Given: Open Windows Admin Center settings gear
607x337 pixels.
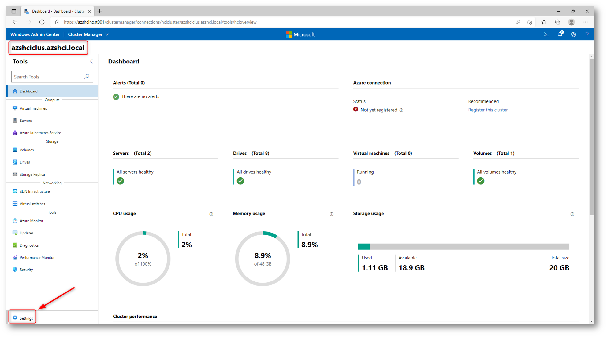Looking at the screenshot, I should (574, 34).
